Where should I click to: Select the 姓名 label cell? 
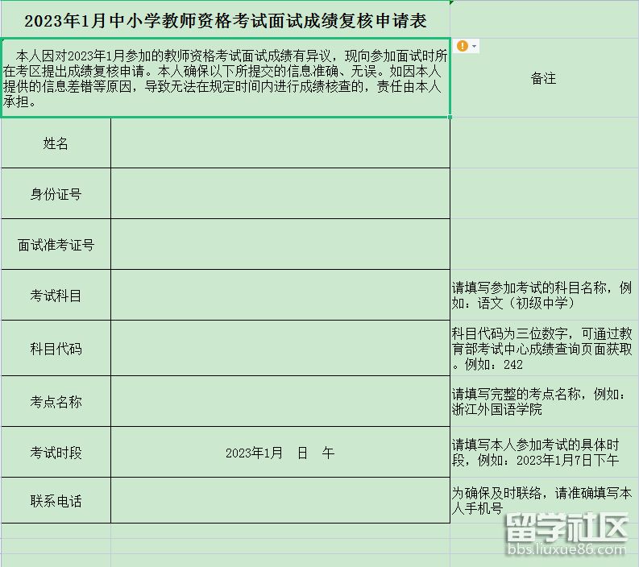(x=56, y=143)
